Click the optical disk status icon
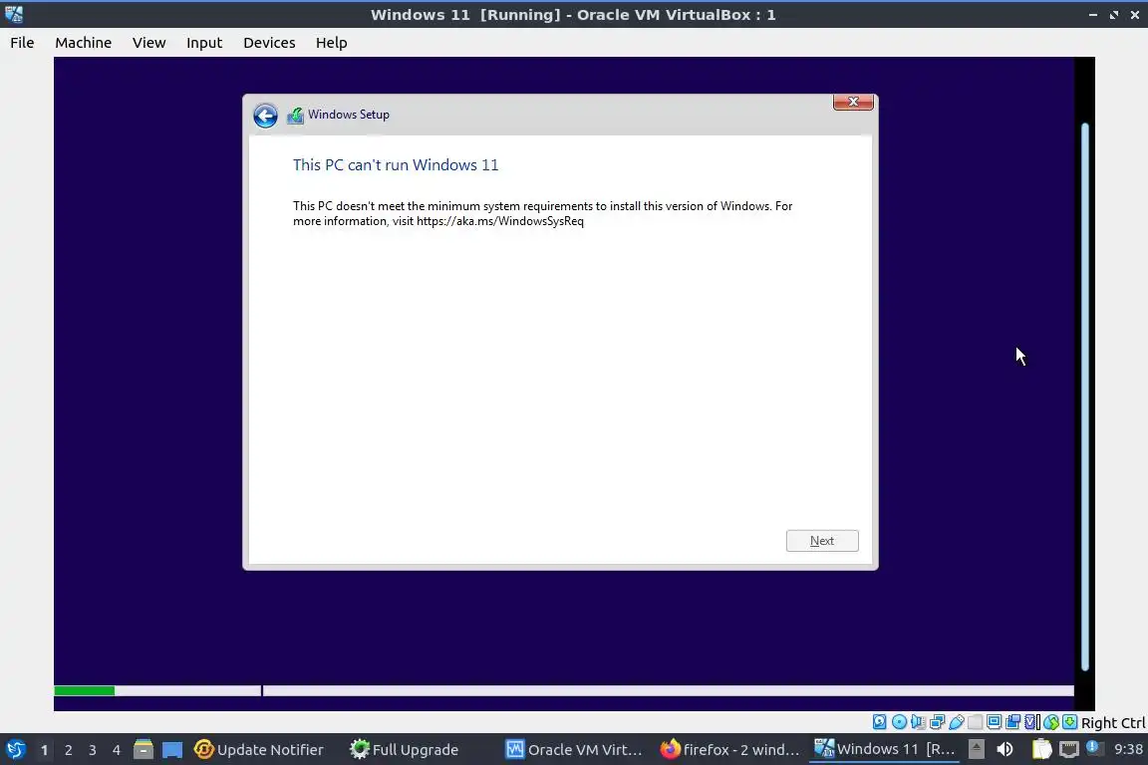1148x765 pixels. point(899,722)
